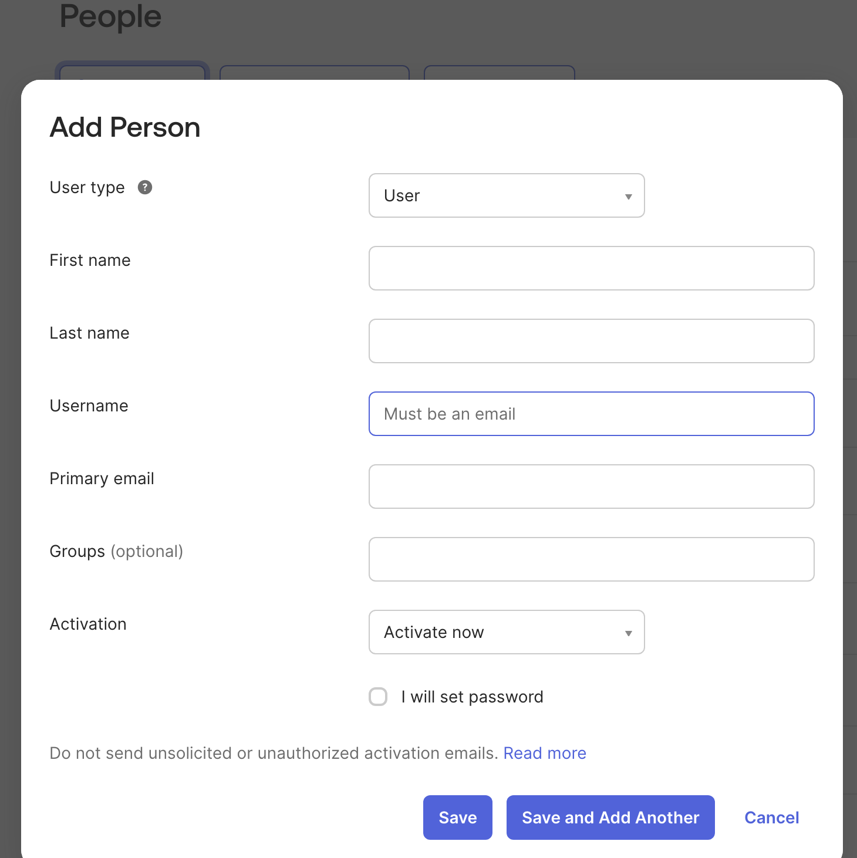Select 'User' in the User type combo box
This screenshot has height=858, width=857.
click(506, 195)
